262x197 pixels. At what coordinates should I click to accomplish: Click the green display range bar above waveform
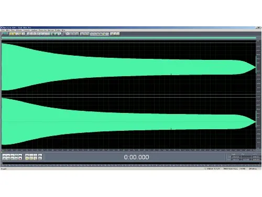point(129,38)
